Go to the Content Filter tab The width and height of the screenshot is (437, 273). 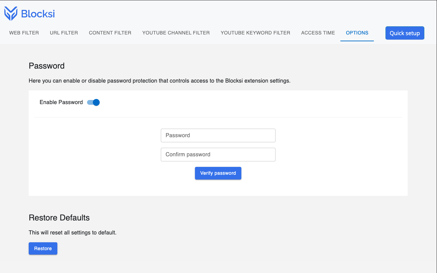110,33
